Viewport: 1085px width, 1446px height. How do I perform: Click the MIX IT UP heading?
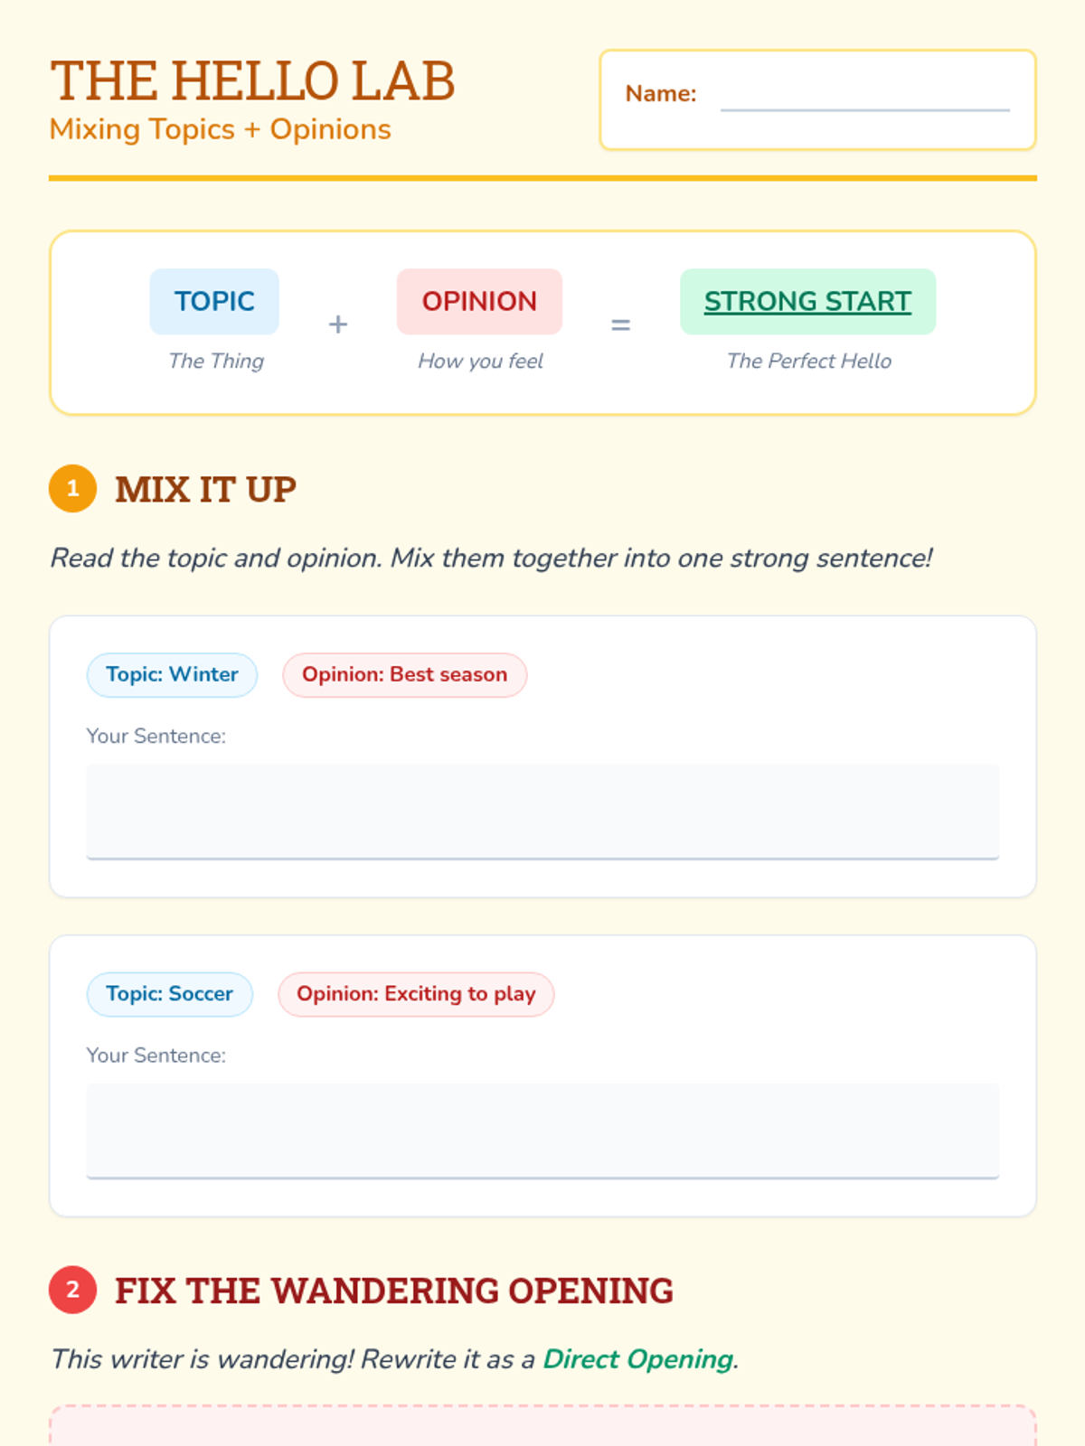tap(205, 490)
